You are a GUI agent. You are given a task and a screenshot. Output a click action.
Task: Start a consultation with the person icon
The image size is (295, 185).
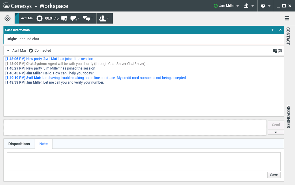coord(104,18)
